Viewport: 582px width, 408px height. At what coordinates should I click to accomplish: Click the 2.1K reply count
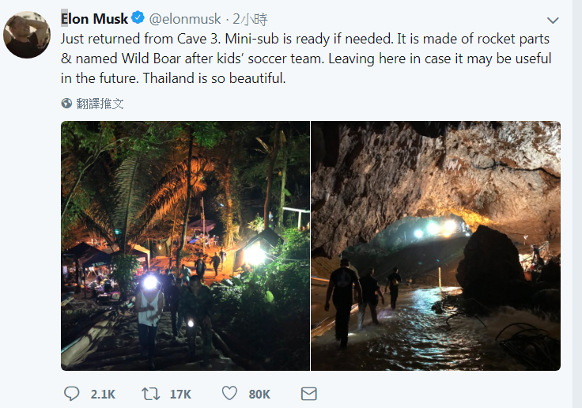pos(103,394)
